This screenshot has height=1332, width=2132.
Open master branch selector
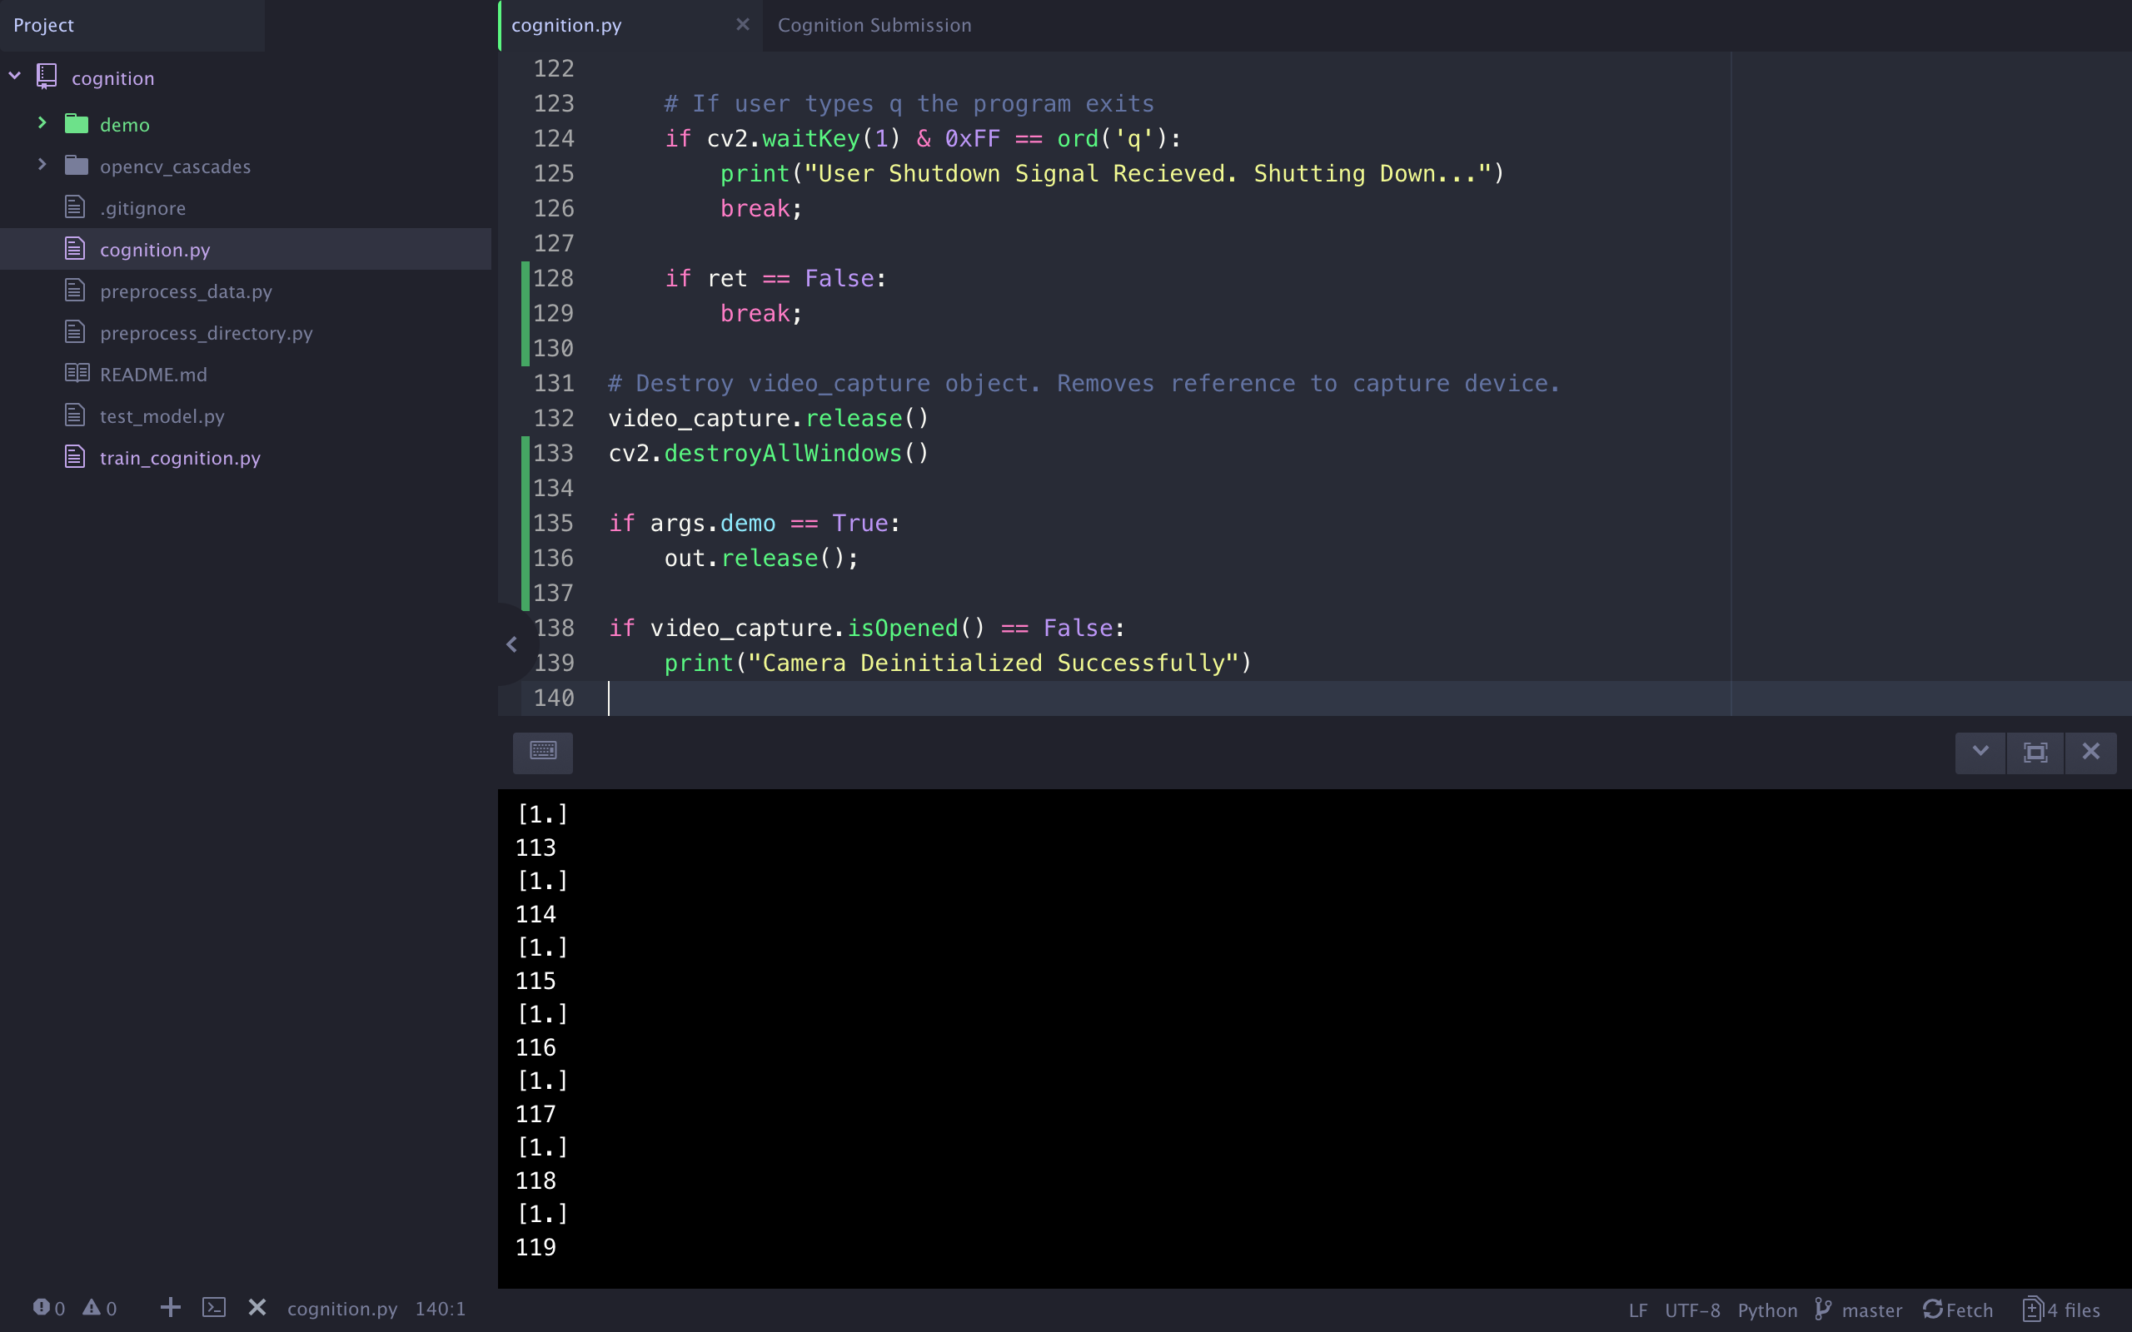(1859, 1310)
